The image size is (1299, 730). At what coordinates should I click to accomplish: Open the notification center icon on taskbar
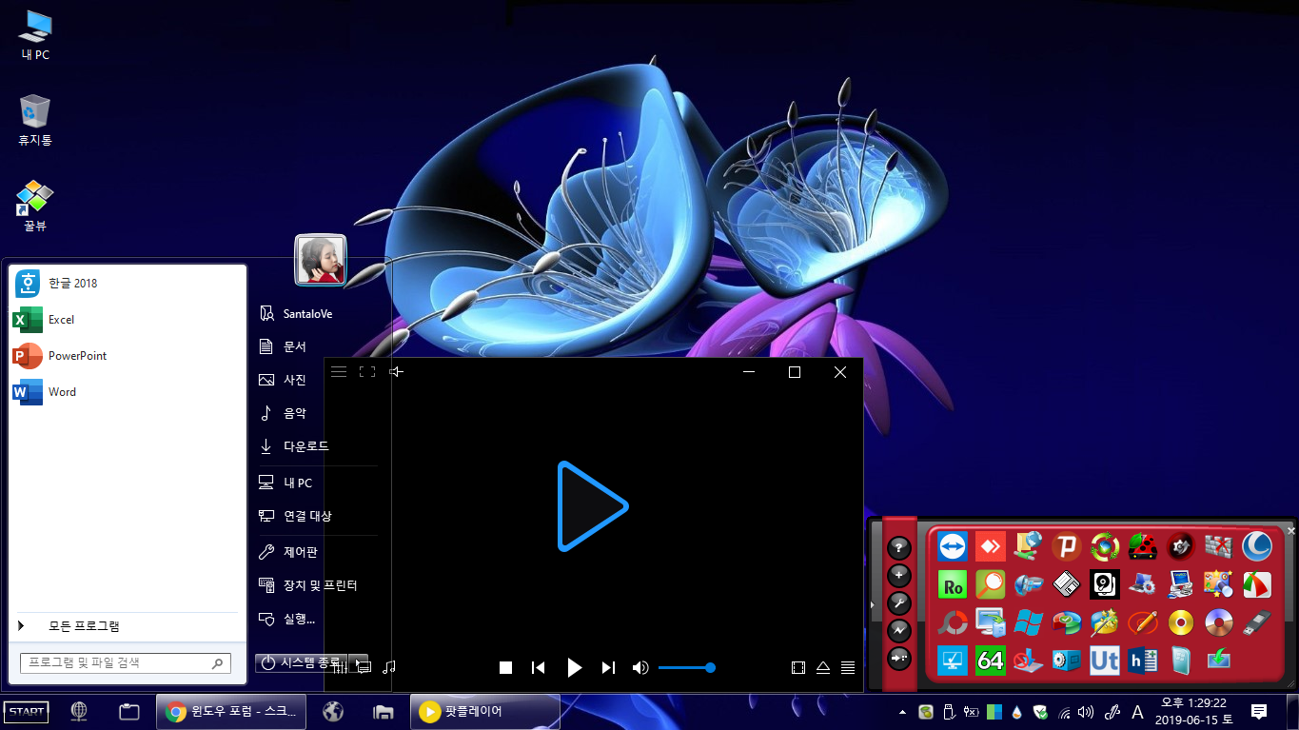[1259, 711]
